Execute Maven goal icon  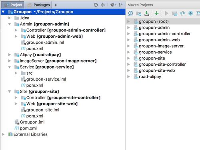(x=175, y=13)
